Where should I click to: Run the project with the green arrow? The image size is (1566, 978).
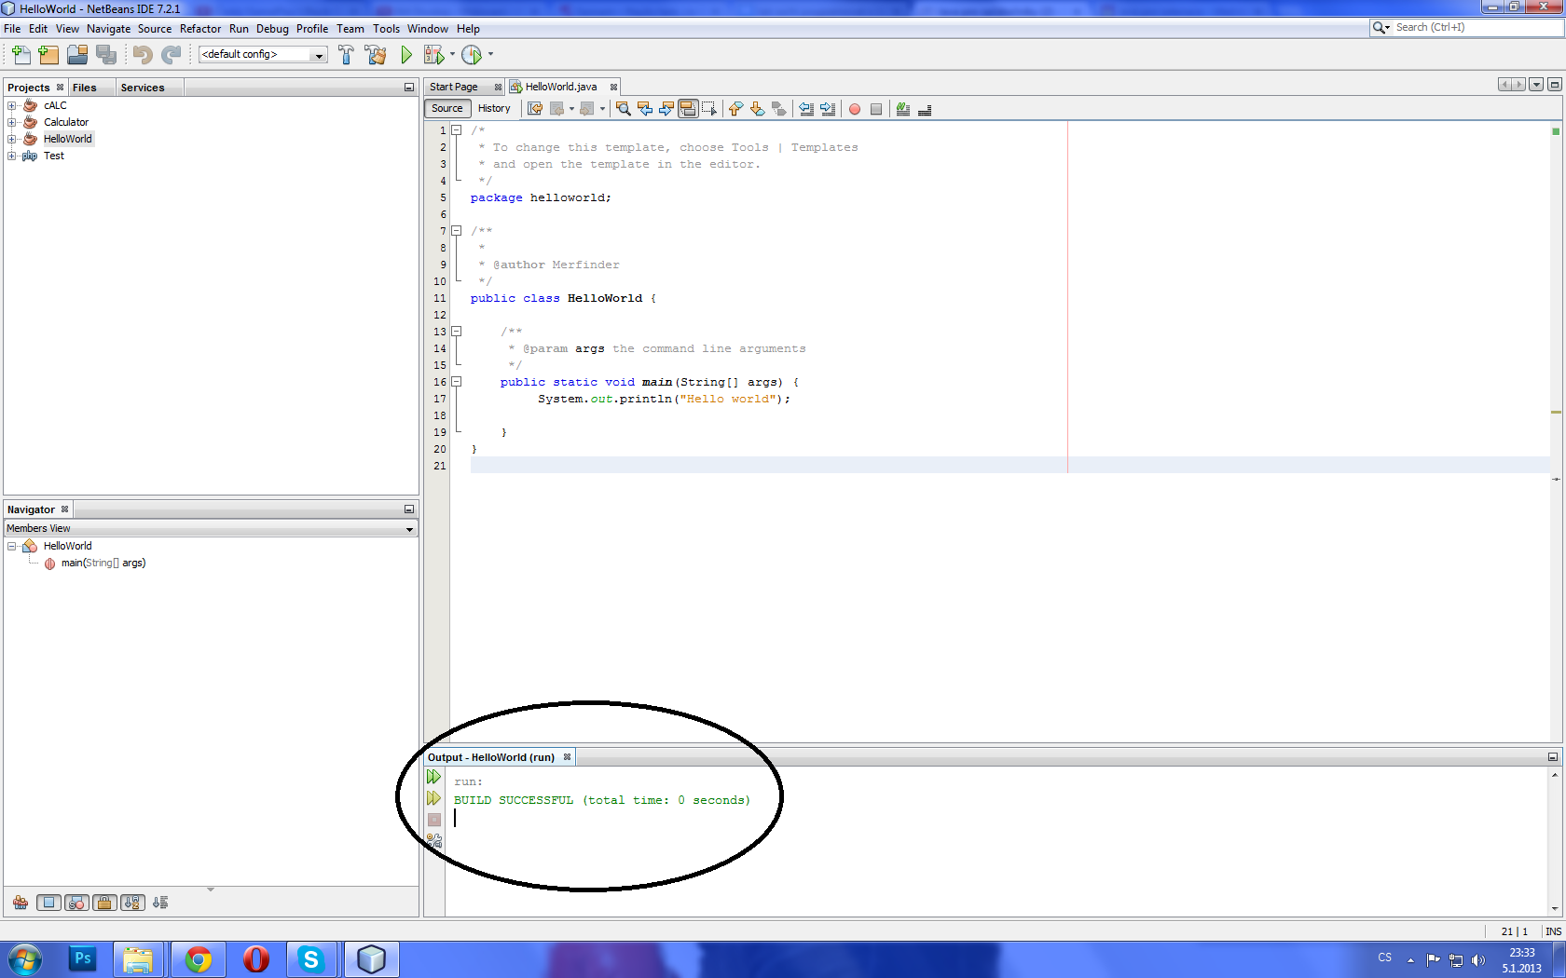pos(406,55)
